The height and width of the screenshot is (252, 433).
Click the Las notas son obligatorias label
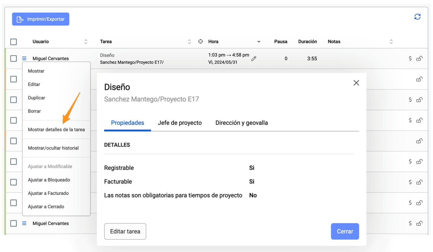173,195
